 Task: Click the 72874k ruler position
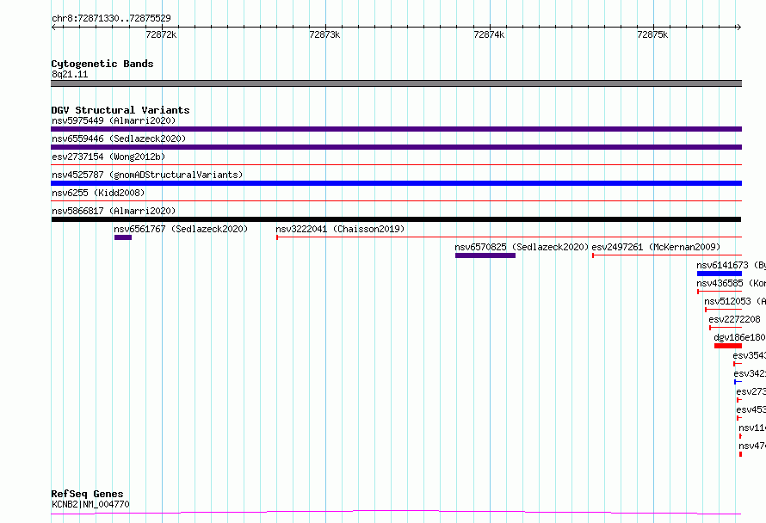489,34
